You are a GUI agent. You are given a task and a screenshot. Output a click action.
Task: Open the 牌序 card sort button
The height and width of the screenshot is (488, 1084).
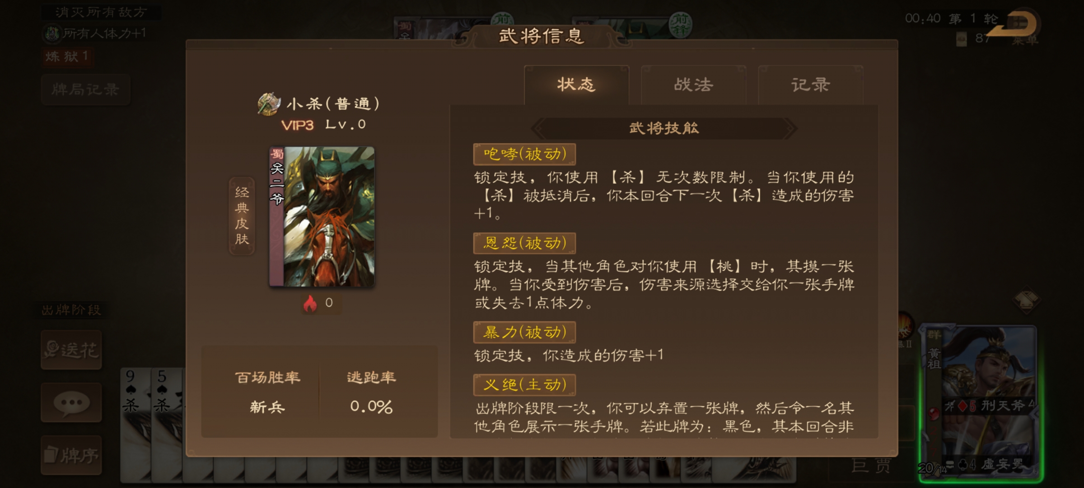click(71, 455)
